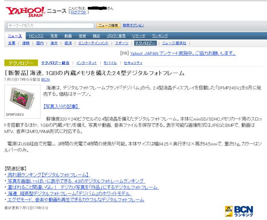Image resolution: width=267 pixels, height=220 pixels.
Task: Open テクノロジー総合 subcategory
Action: pyautogui.click(x=55, y=63)
